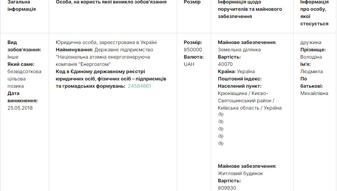Viewport: 337px width, 191px height.
Task: Click the "Особа, на користь якої виникло зобов'язання" header
Action: pyautogui.click(x=111, y=2)
